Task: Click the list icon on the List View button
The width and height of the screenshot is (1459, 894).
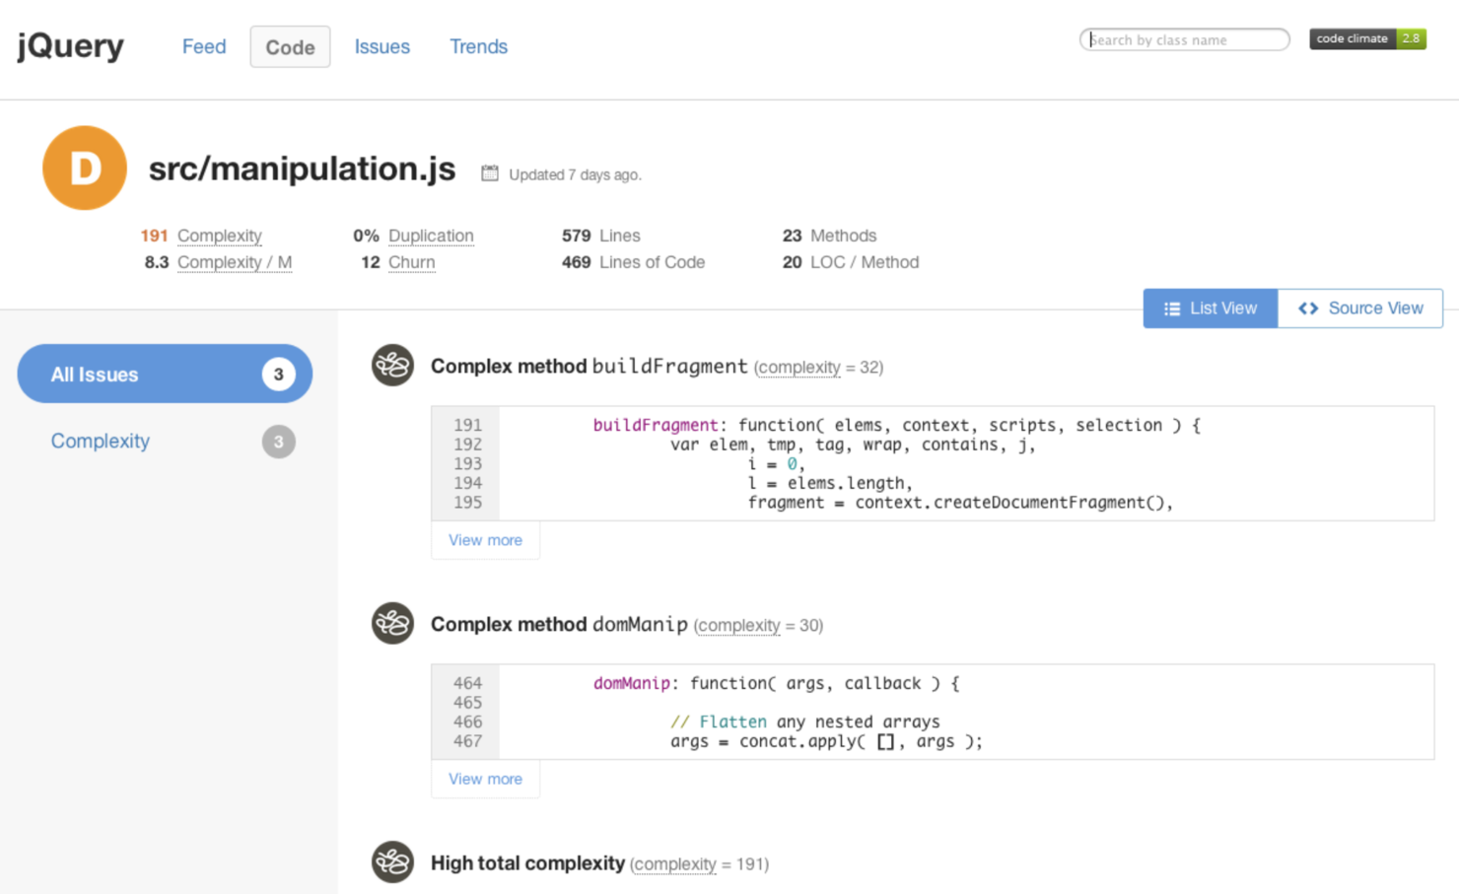Action: coord(1172,309)
